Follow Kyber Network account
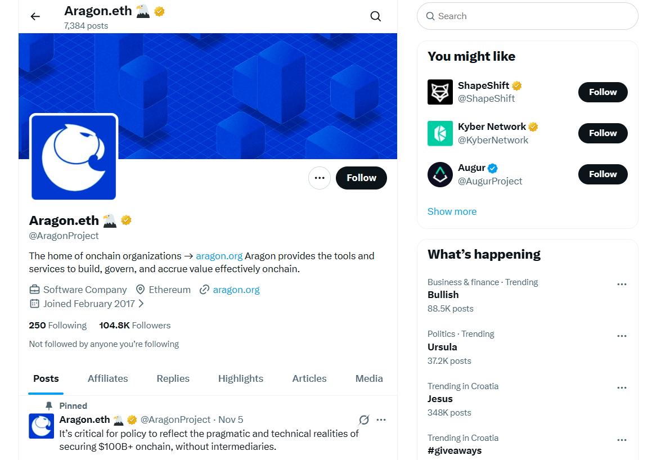670x460 pixels. pyautogui.click(x=603, y=133)
